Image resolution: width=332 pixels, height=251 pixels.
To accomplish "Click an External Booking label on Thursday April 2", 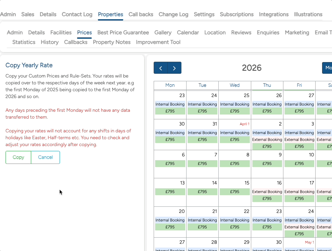I will 267,140.
